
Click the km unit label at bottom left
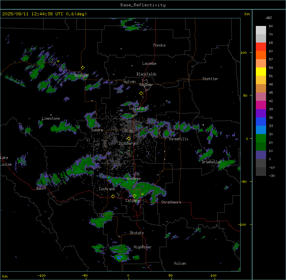pyautogui.click(x=5, y=276)
